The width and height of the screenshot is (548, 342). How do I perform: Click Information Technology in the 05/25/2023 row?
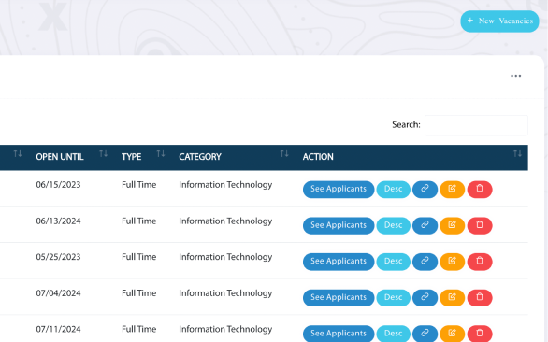tap(225, 257)
